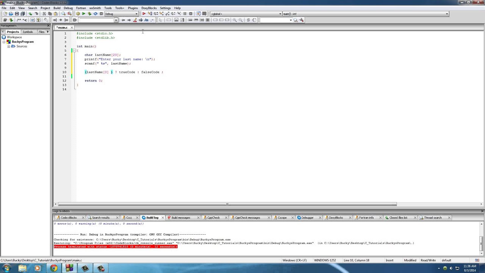Click the editor horizontal scrollbar
This screenshot has width=485, height=273.
point(227,204)
